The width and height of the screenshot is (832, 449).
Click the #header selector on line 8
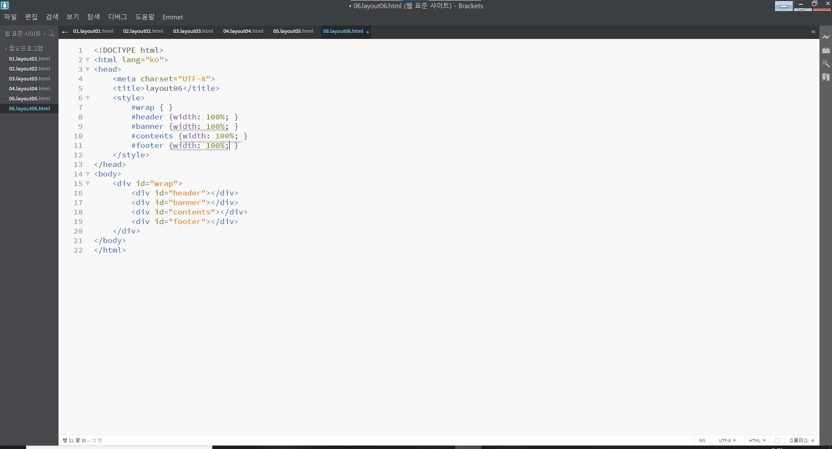click(148, 117)
